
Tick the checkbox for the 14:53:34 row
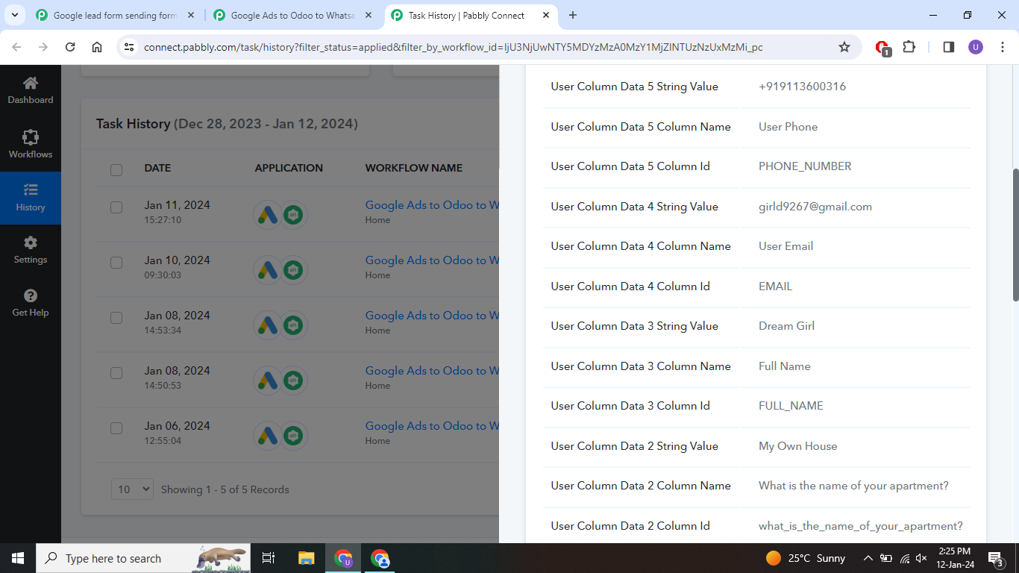click(116, 318)
